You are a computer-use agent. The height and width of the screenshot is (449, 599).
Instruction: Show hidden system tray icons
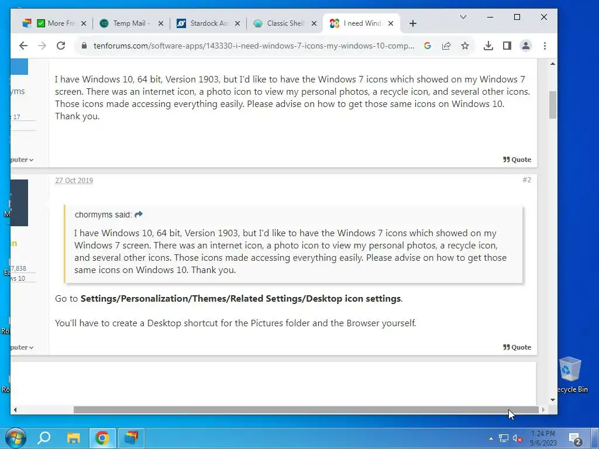pos(491,438)
